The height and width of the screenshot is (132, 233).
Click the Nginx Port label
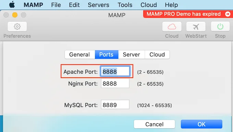tap(83, 84)
